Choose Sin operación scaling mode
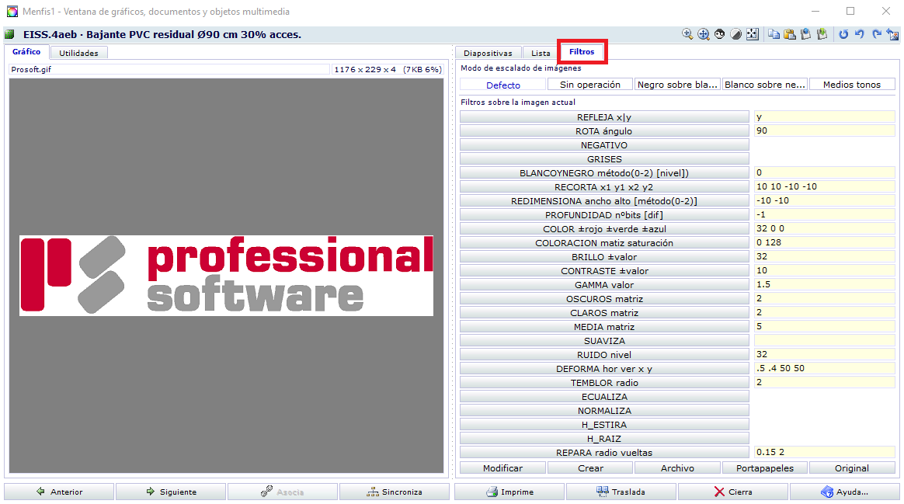Image resolution: width=904 pixels, height=504 pixels. click(x=590, y=85)
